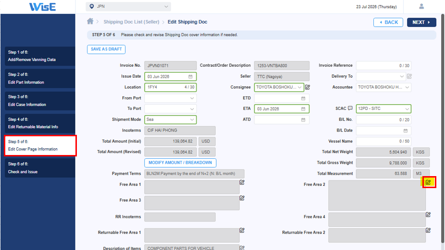The width and height of the screenshot is (445, 250).
Task: Click the Vessel Name input field
Action: [383, 141]
